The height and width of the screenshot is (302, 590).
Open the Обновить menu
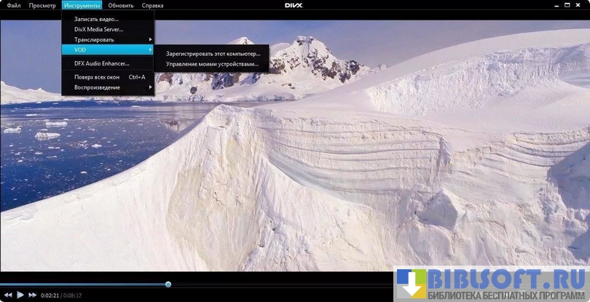(121, 5)
